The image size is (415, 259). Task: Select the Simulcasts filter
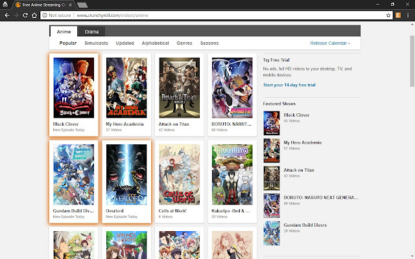coord(96,43)
